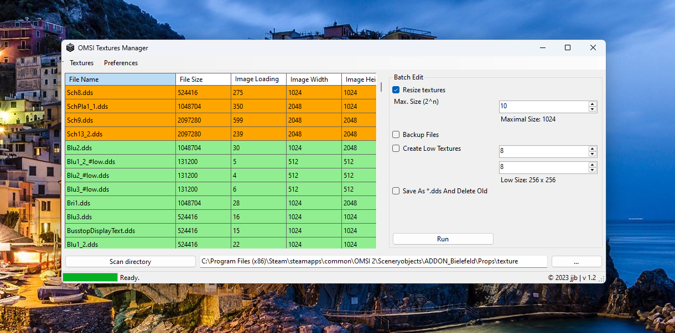
Task: Increase first low texture size spinner
Action: [x=593, y=149]
